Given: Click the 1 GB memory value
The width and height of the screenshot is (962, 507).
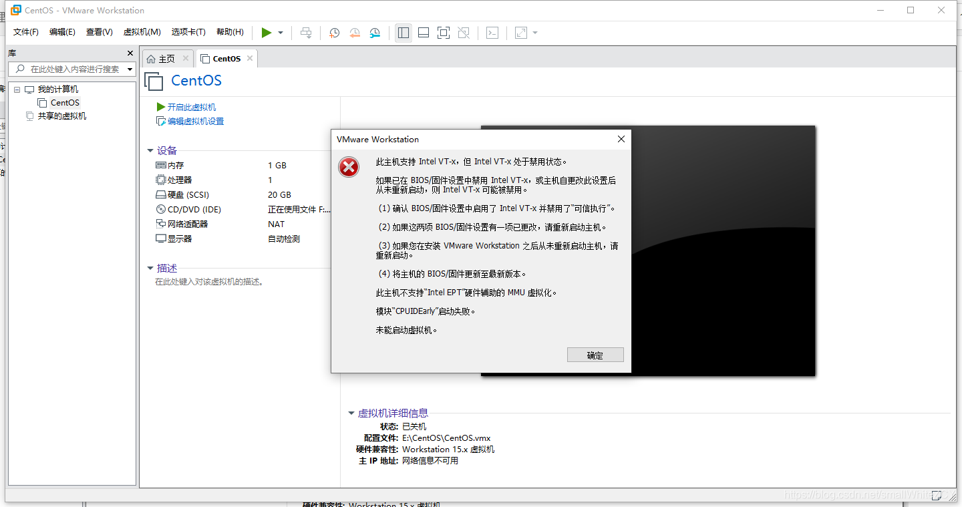Looking at the screenshot, I should [x=277, y=166].
